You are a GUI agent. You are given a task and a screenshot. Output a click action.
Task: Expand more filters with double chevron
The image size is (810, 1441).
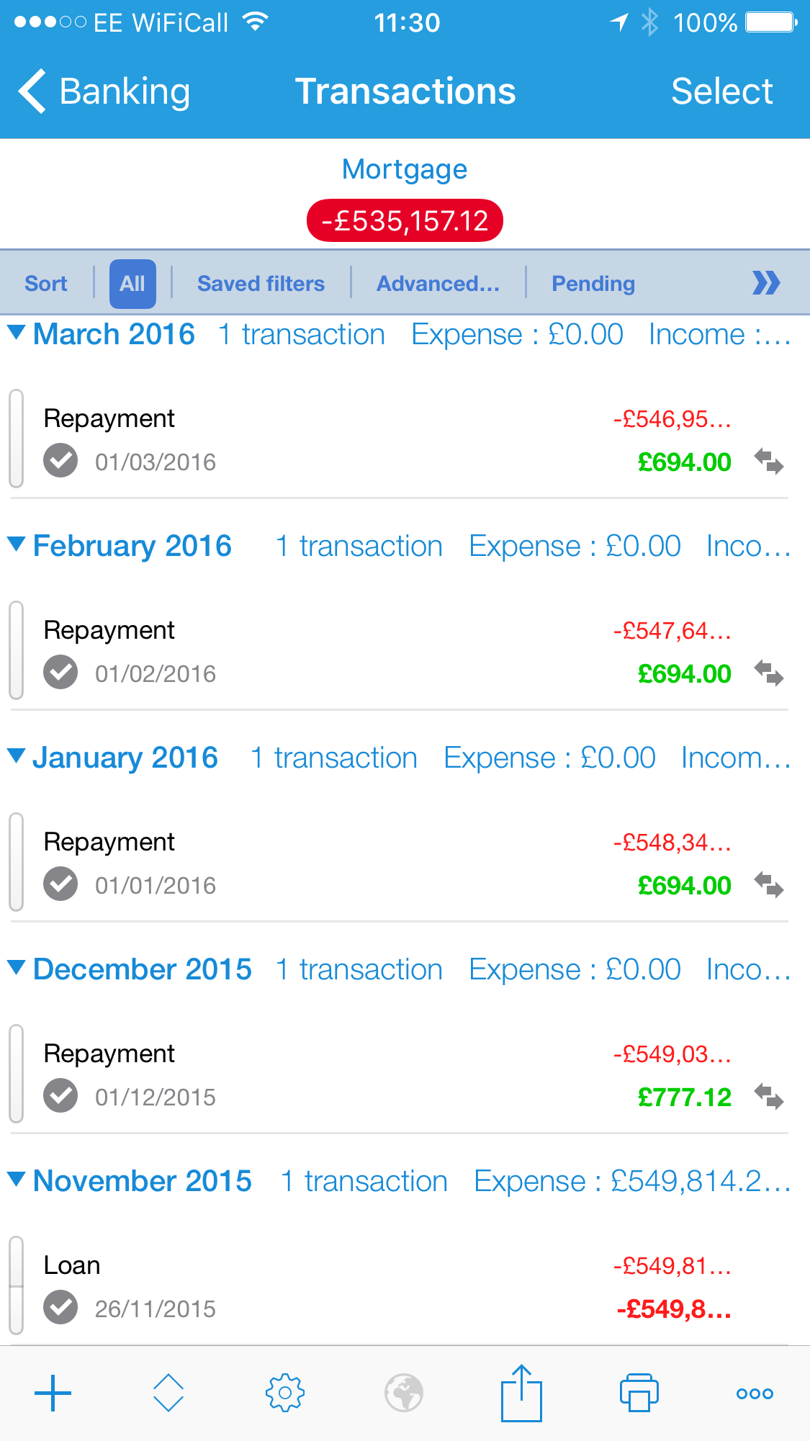[x=766, y=283]
